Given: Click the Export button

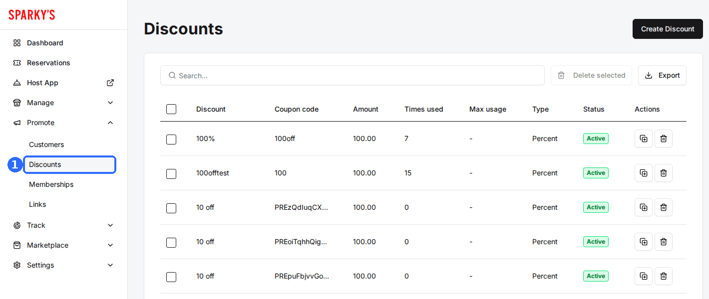Looking at the screenshot, I should click(x=662, y=75).
